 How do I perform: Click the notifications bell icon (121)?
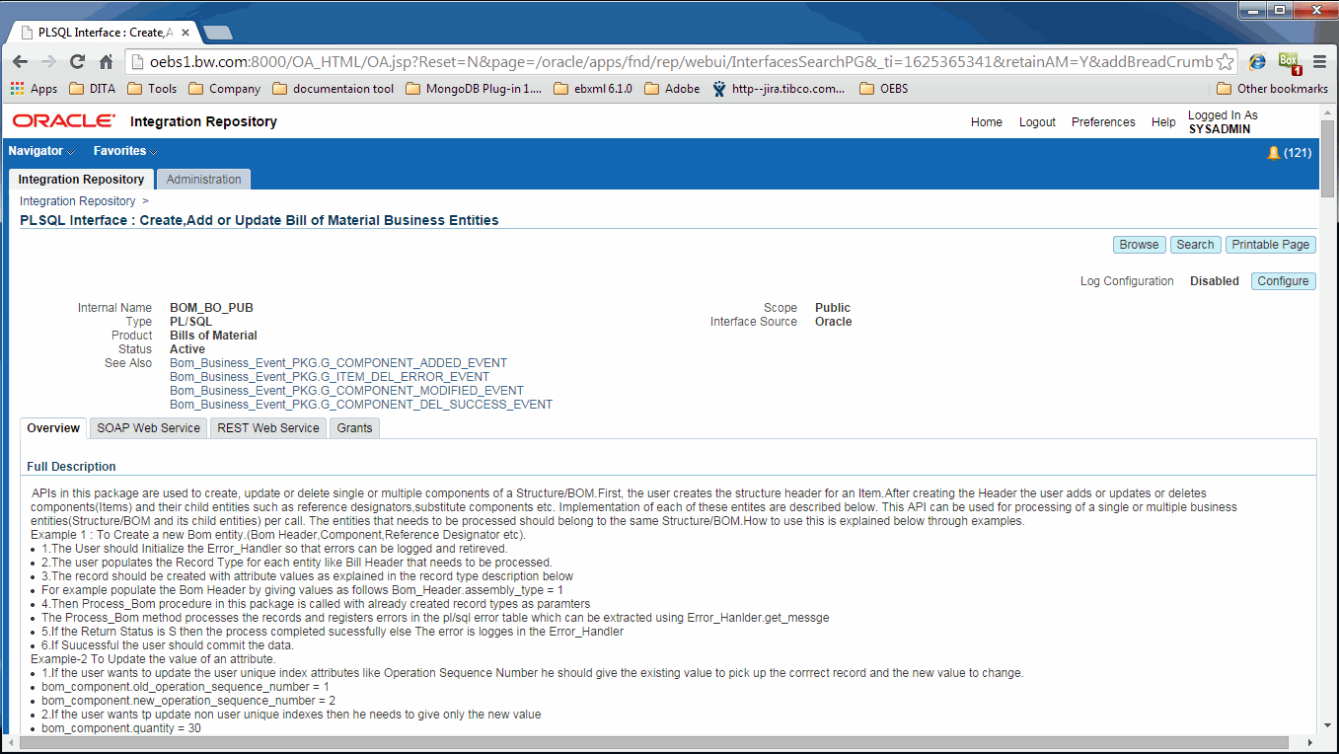pyautogui.click(x=1273, y=153)
